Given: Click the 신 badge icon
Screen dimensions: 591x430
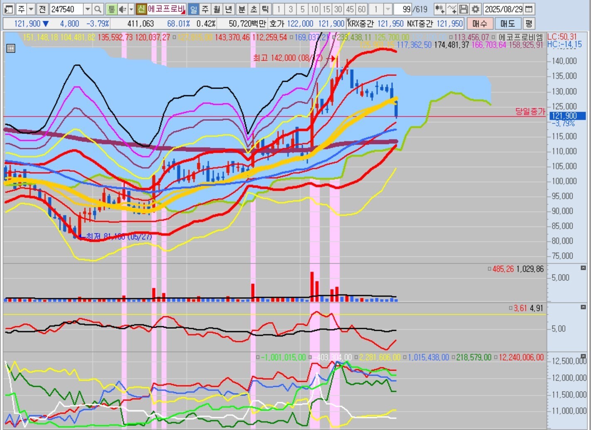Looking at the screenshot, I should coord(141,9).
